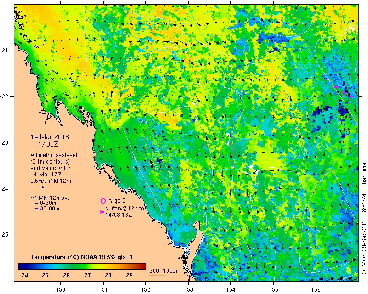Click the latitude axis label -22
This screenshot has width=368, height=294.
click(4, 96)
